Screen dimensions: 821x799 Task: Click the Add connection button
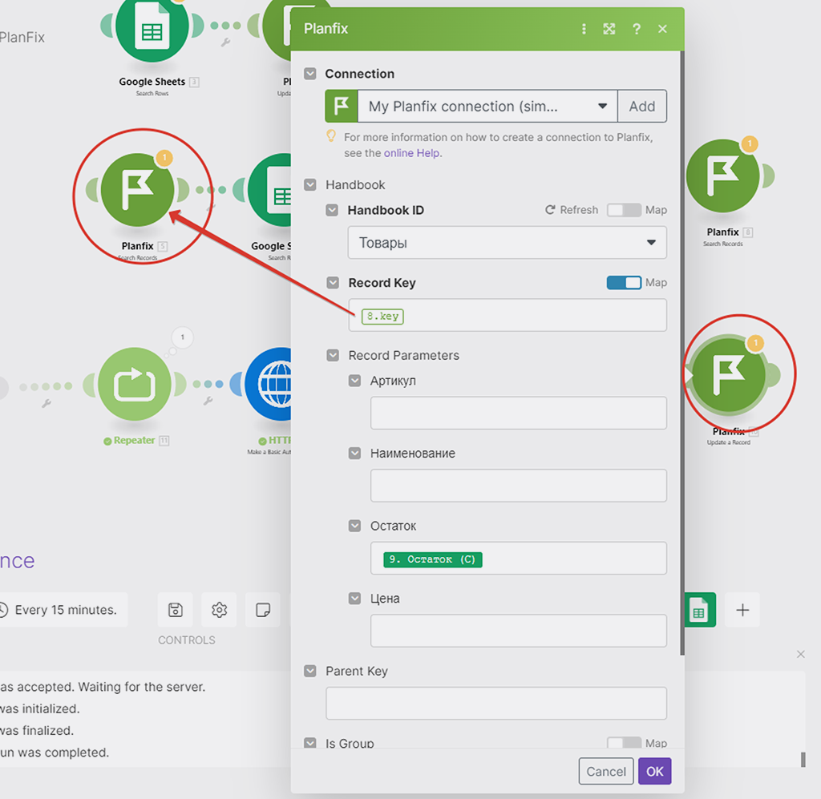click(x=642, y=107)
